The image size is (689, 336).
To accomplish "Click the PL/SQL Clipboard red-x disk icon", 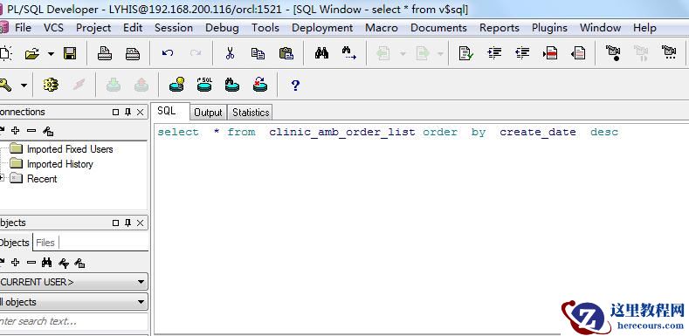I will pos(260,85).
